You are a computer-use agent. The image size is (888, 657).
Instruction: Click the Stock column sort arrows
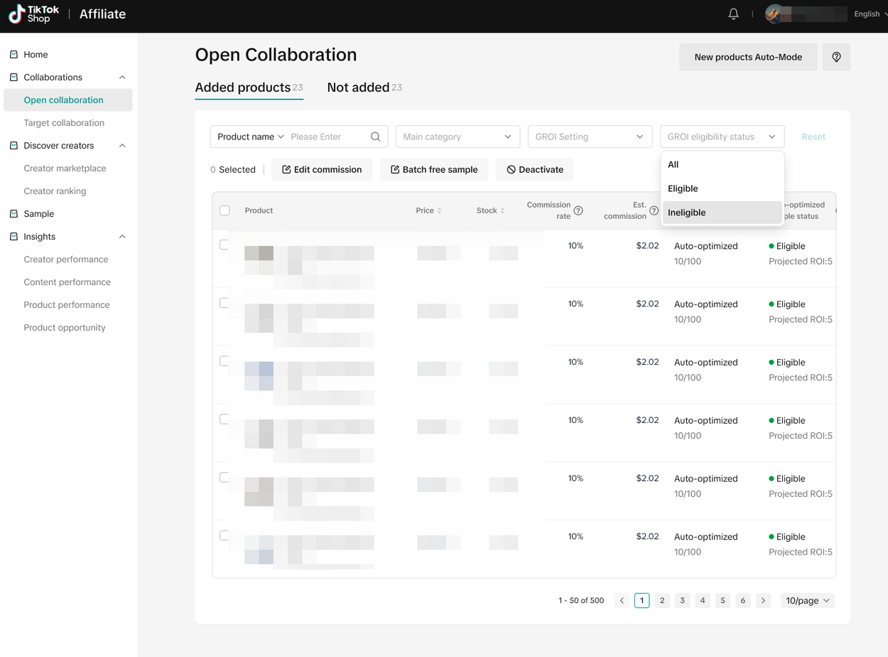point(502,210)
